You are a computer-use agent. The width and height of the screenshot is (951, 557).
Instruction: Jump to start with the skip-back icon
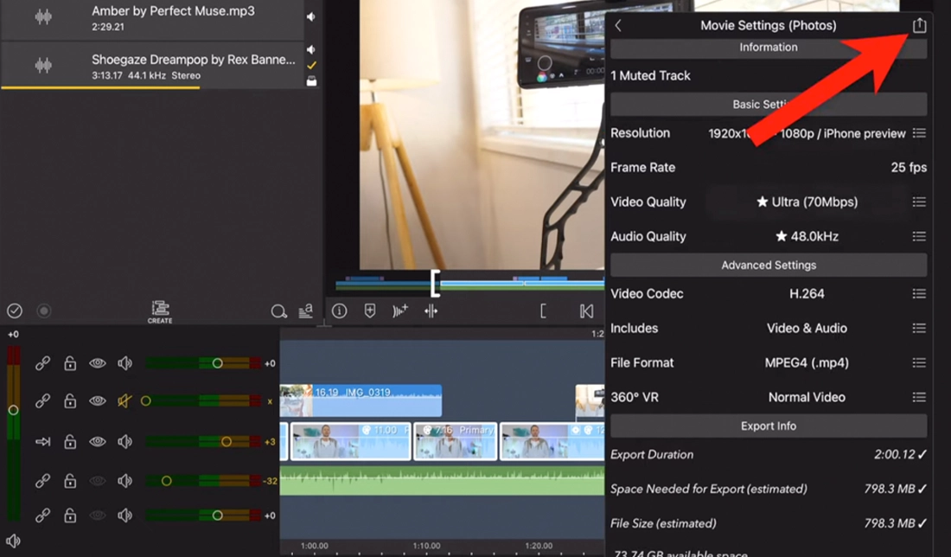[586, 311]
